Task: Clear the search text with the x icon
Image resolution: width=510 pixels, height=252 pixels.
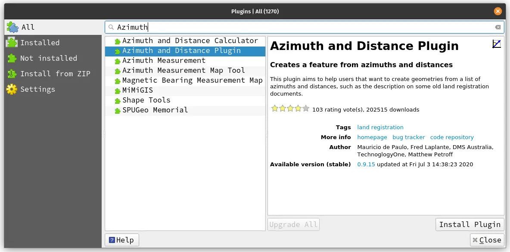Action: pos(498,27)
